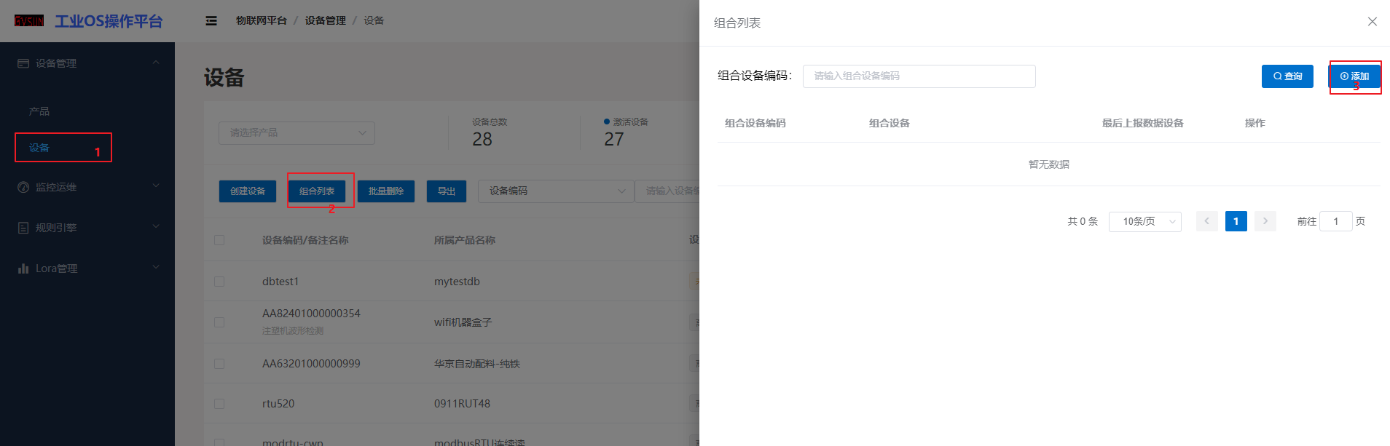Click 最后上报数据设备 column header
This screenshot has height=446, width=1390.
click(x=1142, y=123)
